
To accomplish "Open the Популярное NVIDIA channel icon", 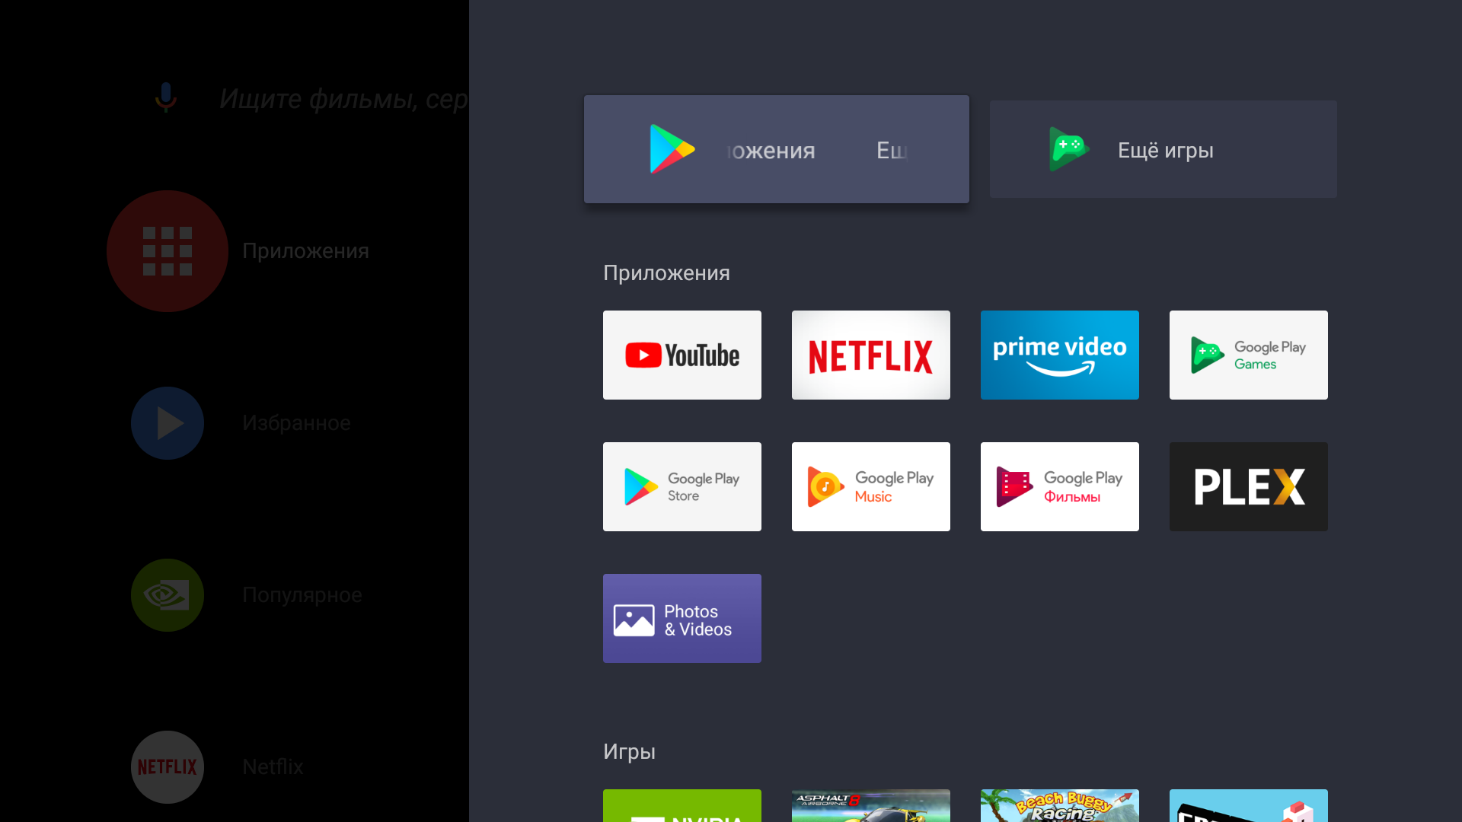I will click(168, 595).
